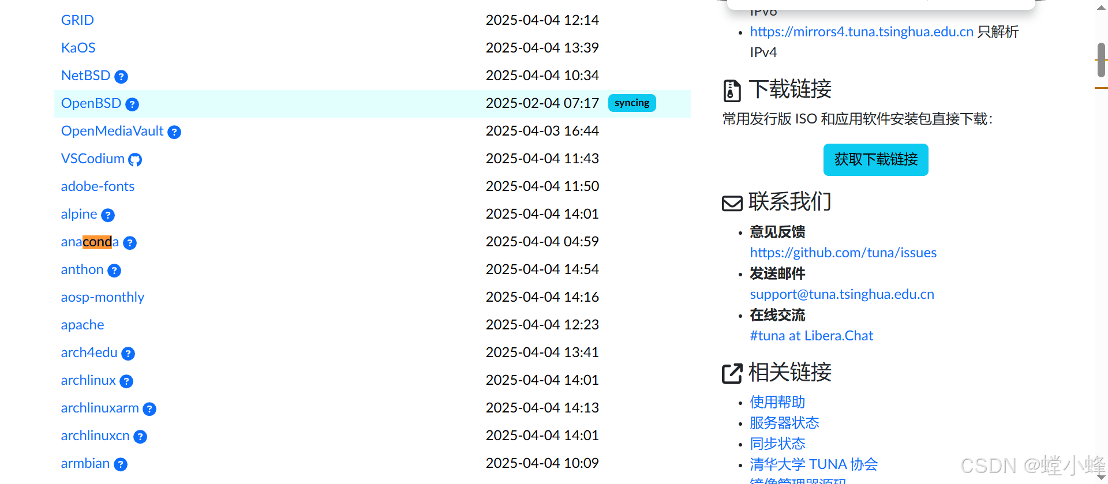The width and height of the screenshot is (1108, 484).
Task: Click the support@tuna.tsinghua.edu.cn email link
Action: point(842,294)
